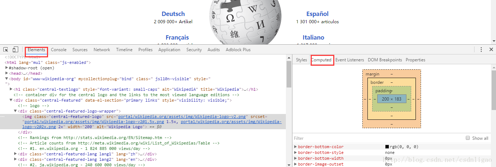Open the Sources tab
The width and height of the screenshot is (496, 167).
(x=80, y=50)
